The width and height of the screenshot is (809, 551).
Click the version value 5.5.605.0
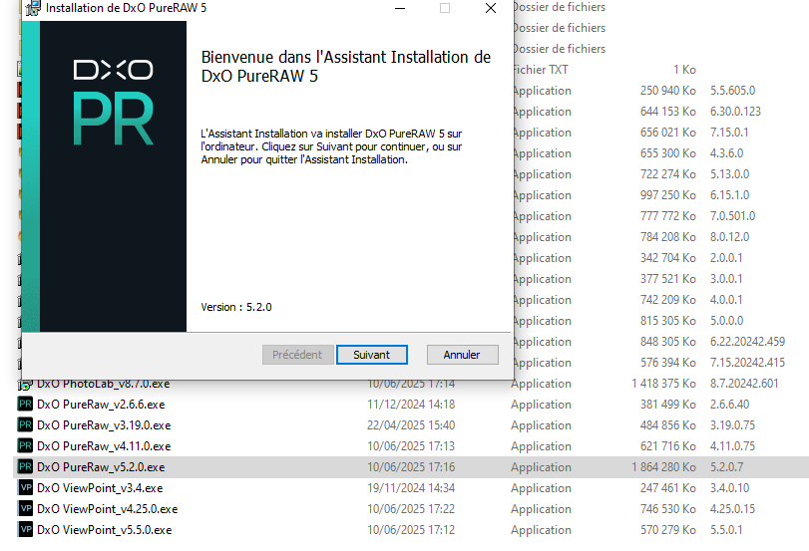[732, 91]
